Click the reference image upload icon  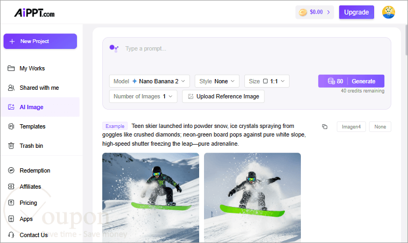click(x=191, y=96)
